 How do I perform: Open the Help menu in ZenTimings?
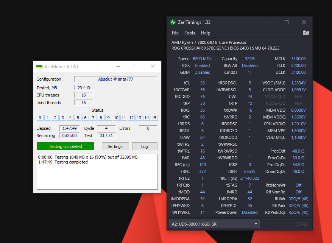point(206,33)
